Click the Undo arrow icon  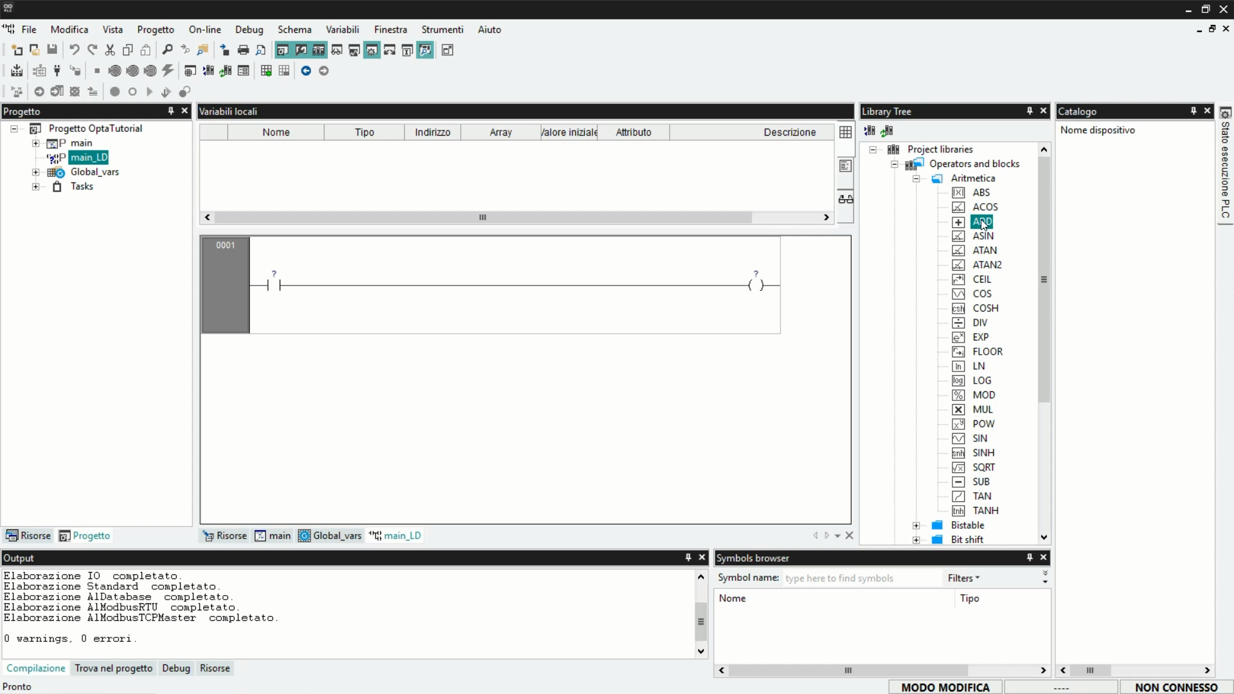click(75, 50)
